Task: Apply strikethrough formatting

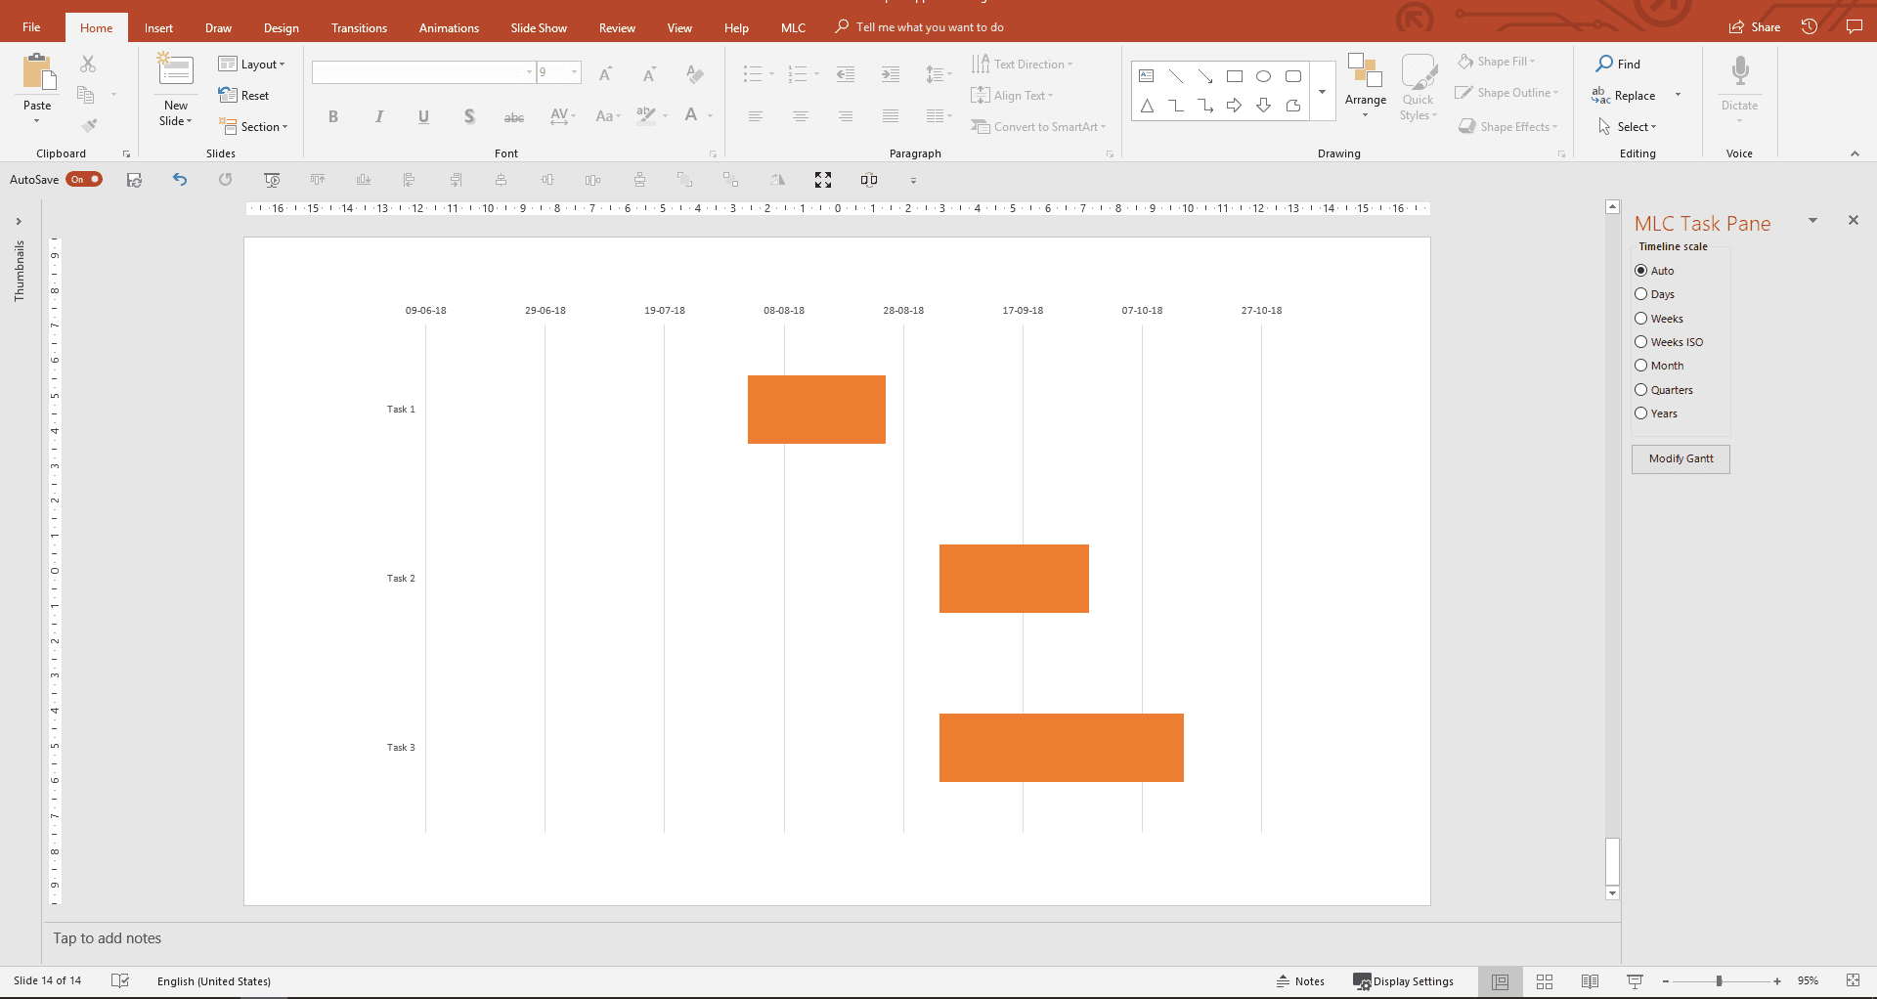Action: 514,117
